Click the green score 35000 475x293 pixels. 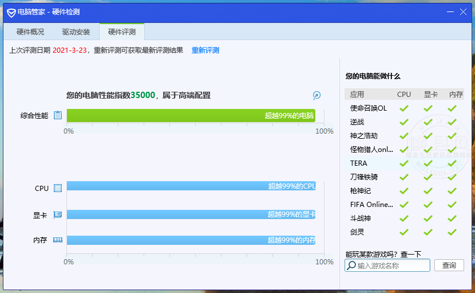[x=142, y=95]
